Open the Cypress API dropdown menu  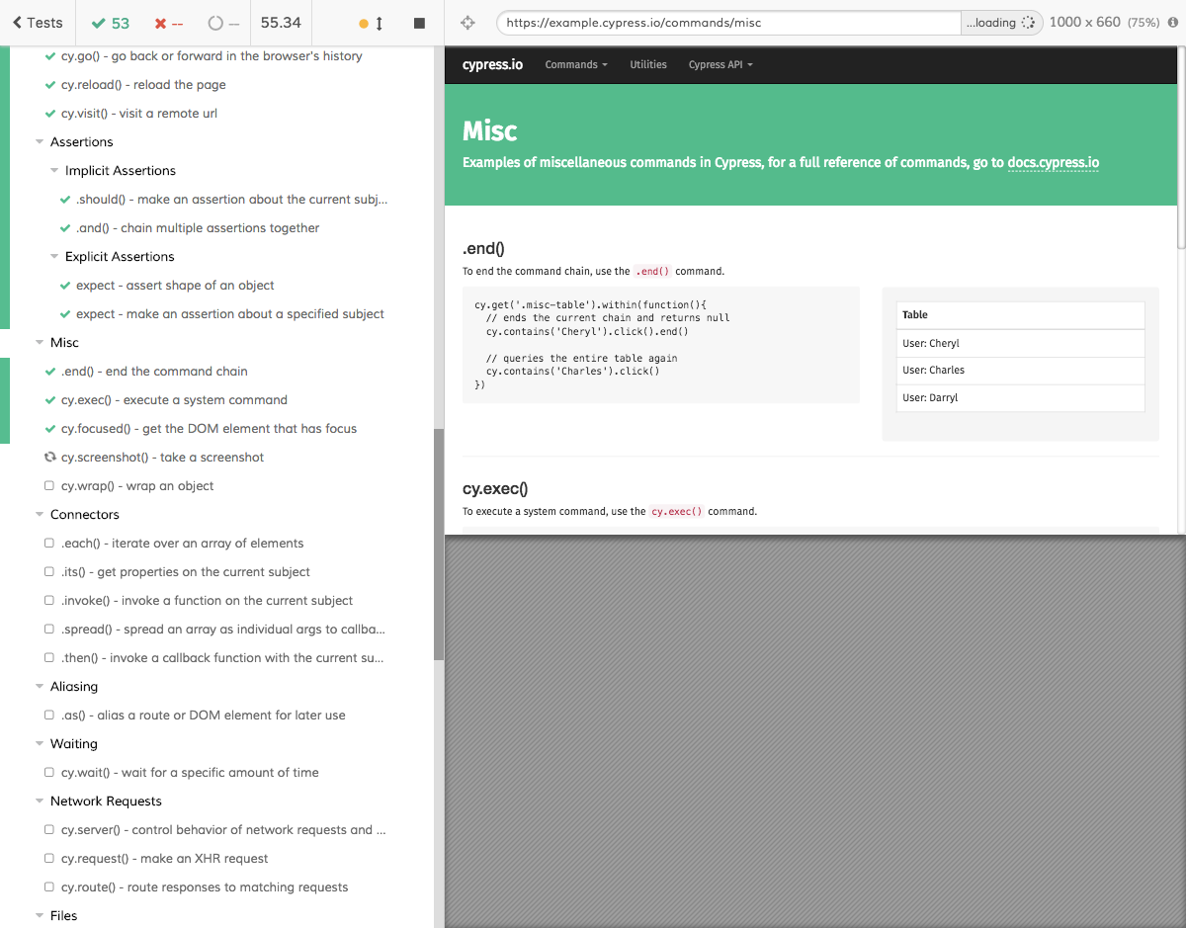pos(720,64)
